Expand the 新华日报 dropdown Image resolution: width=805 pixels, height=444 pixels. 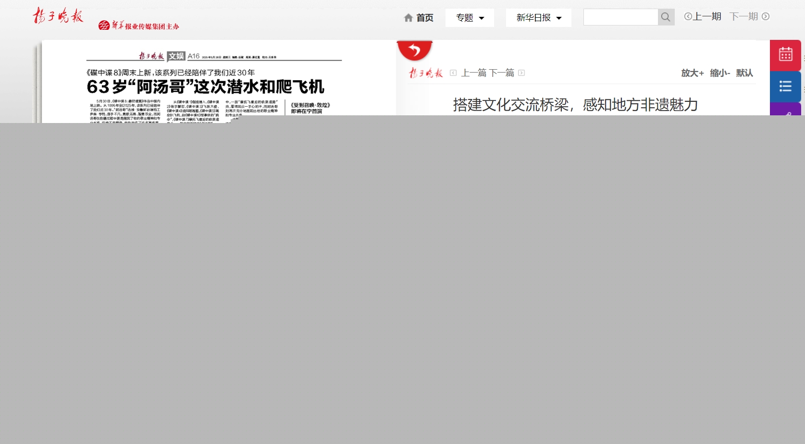[538, 18]
